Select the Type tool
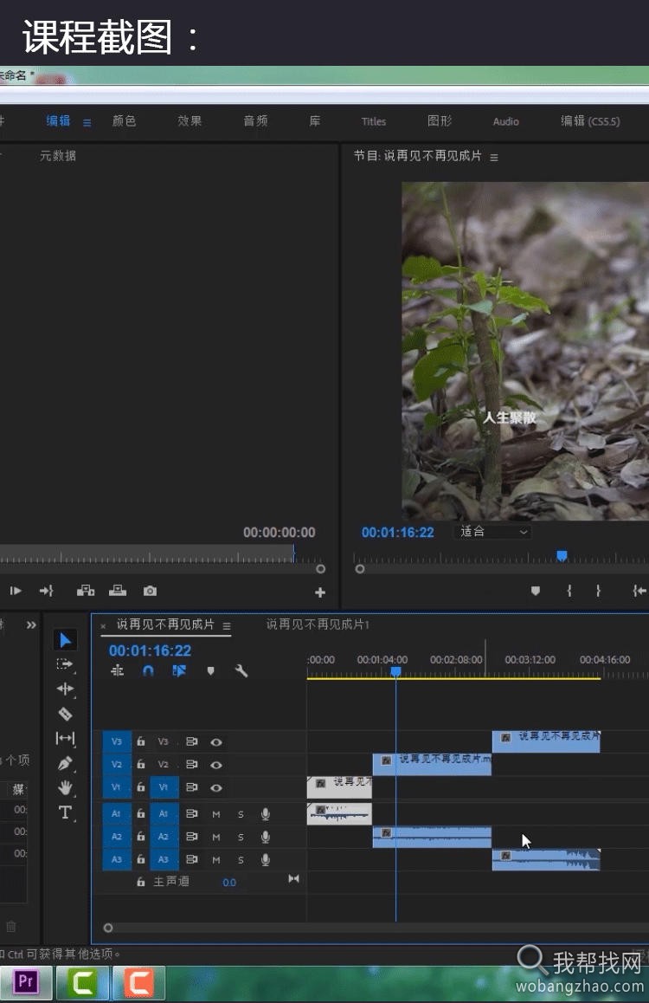The image size is (649, 1003). click(x=65, y=812)
